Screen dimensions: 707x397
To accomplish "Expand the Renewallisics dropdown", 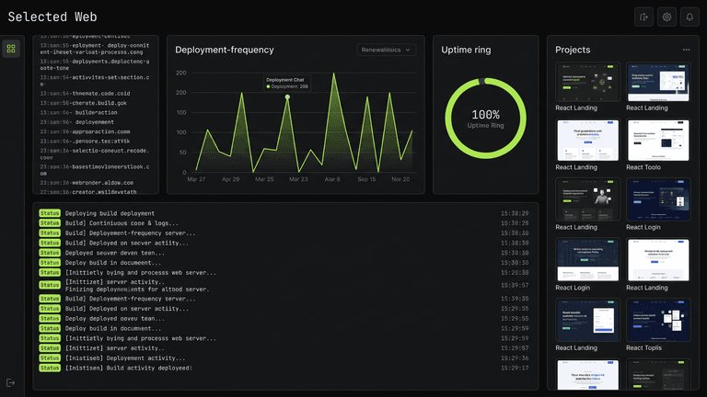I will click(386, 50).
